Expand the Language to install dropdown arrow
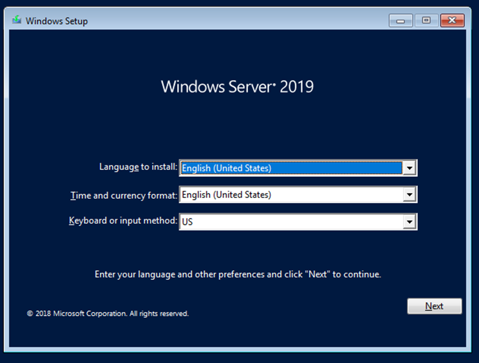Viewport: 479px width, 363px height. [x=409, y=168]
